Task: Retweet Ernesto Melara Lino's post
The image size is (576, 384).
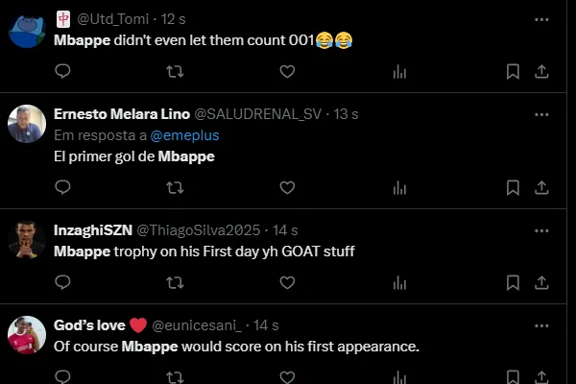Action: pyautogui.click(x=175, y=188)
